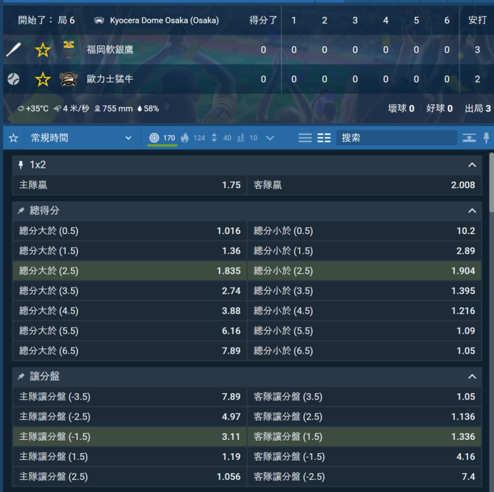Expand more market categories chevron

click(270, 138)
